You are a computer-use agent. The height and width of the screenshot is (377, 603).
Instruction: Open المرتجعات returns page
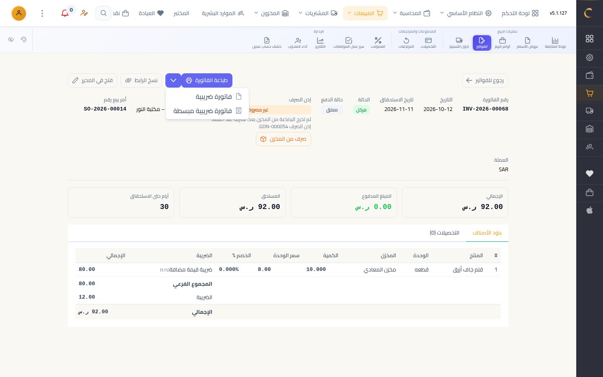(x=406, y=42)
